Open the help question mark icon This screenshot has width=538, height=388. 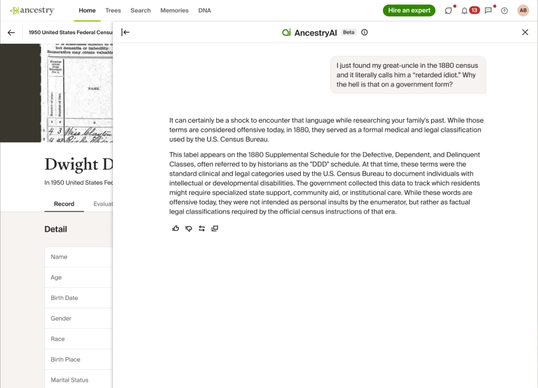pyautogui.click(x=504, y=11)
